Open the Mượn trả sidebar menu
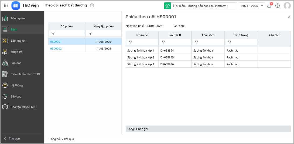The width and height of the screenshot is (294, 144). pyautogui.click(x=16, y=52)
